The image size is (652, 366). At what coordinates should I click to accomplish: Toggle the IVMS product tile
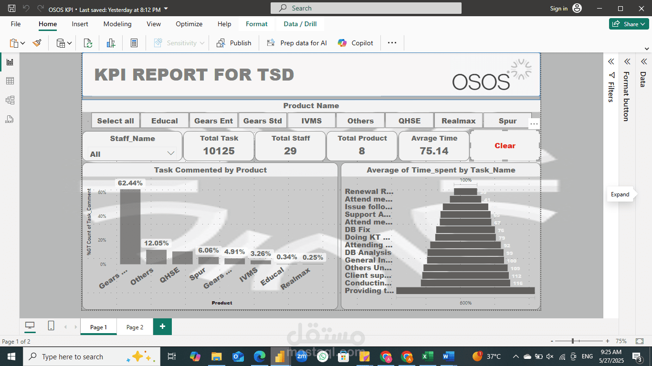(312, 121)
